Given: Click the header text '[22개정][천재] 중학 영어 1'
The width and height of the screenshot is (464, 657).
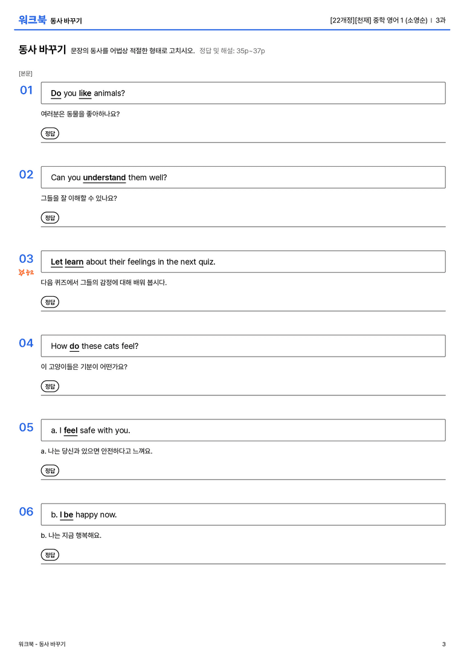Looking at the screenshot, I should tap(367, 20).
